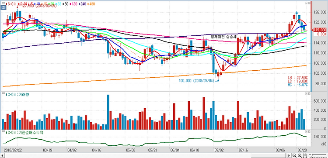Click the 98,000 price axis label
Viewport: 328px width, 158px height.
point(321,83)
